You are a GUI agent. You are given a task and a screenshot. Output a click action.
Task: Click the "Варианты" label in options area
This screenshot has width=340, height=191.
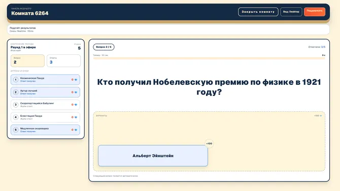point(101,116)
